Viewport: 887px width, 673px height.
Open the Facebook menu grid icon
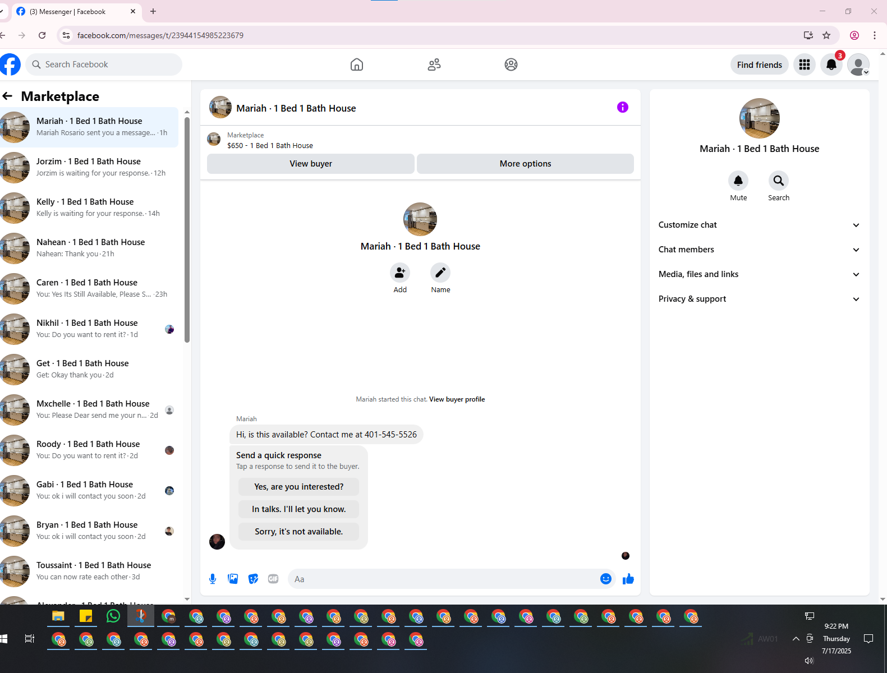point(805,64)
